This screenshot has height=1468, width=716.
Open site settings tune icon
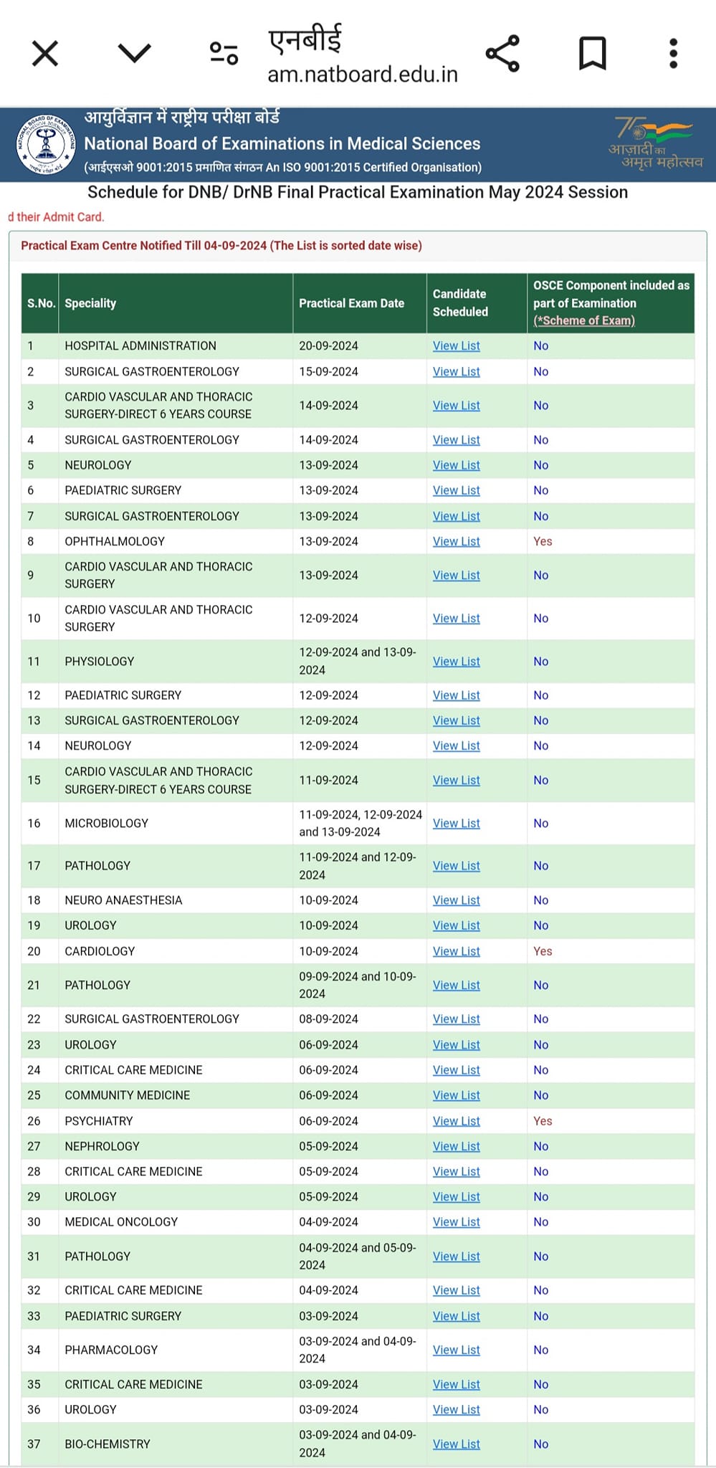224,53
